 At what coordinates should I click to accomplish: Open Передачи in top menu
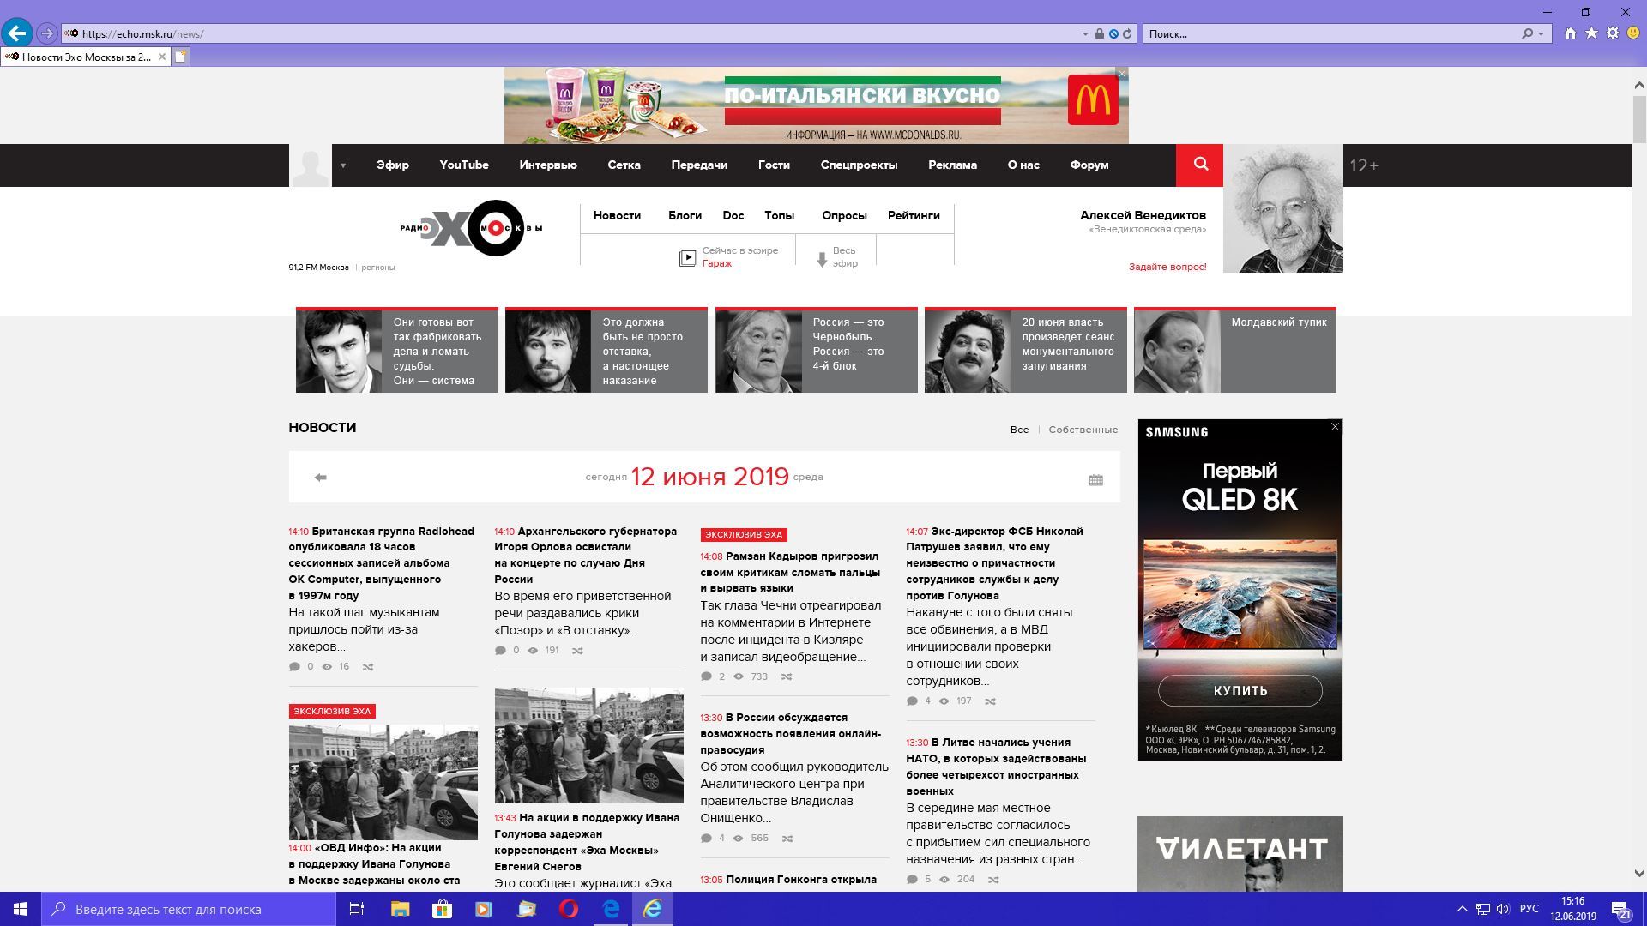pyautogui.click(x=699, y=165)
